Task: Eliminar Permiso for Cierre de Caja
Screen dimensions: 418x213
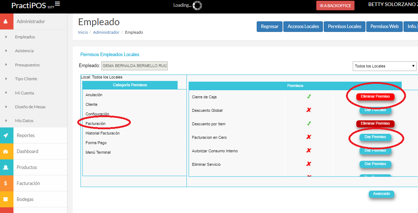Action: pyautogui.click(x=375, y=97)
